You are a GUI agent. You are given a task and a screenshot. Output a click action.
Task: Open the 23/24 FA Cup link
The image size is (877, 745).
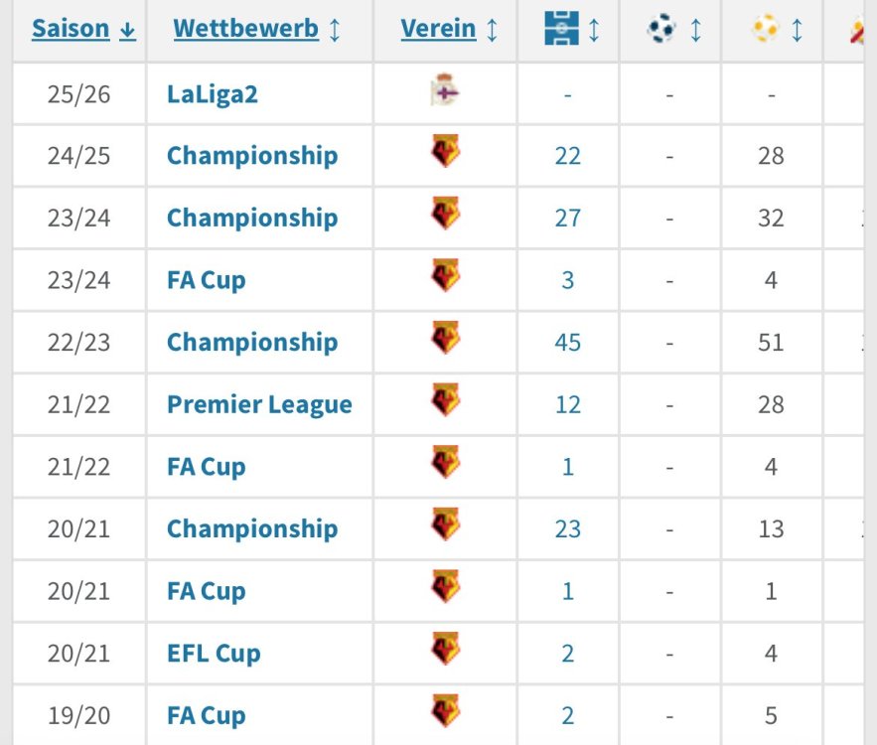click(x=206, y=280)
